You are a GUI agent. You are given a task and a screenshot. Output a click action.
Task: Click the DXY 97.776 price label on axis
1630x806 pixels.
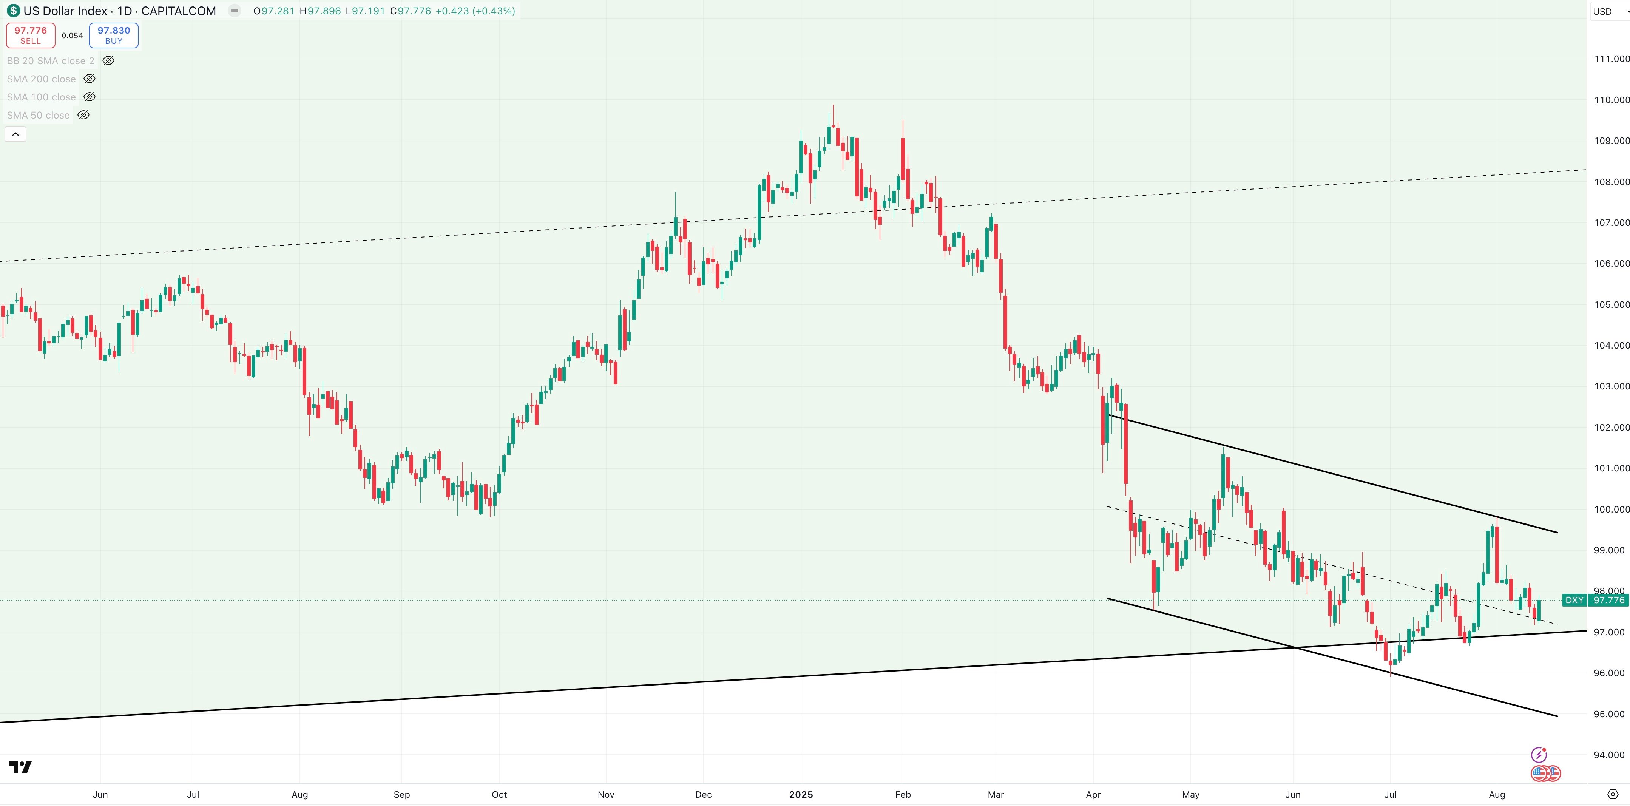pyautogui.click(x=1595, y=600)
